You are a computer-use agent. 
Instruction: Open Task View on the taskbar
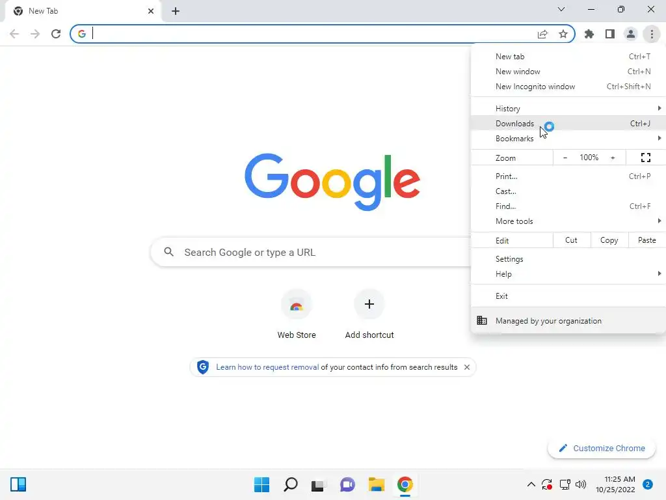coord(318,484)
